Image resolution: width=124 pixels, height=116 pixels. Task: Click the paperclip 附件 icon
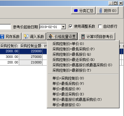click(100, 11)
